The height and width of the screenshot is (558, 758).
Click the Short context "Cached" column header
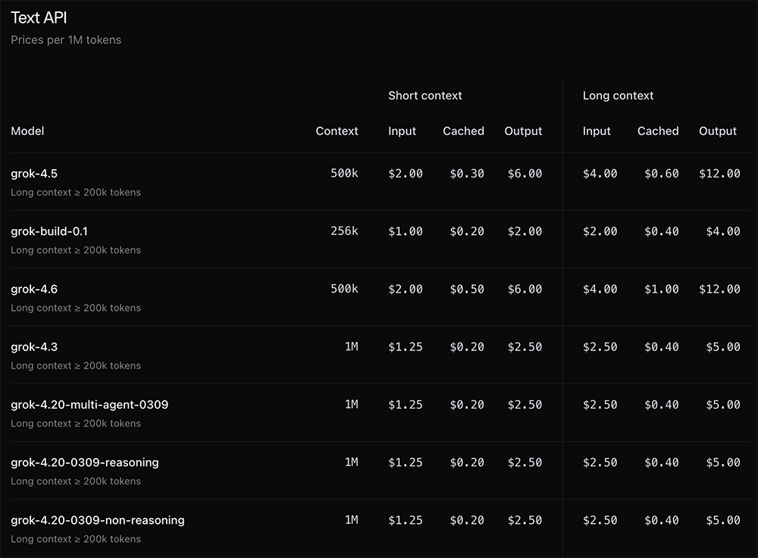pos(463,131)
